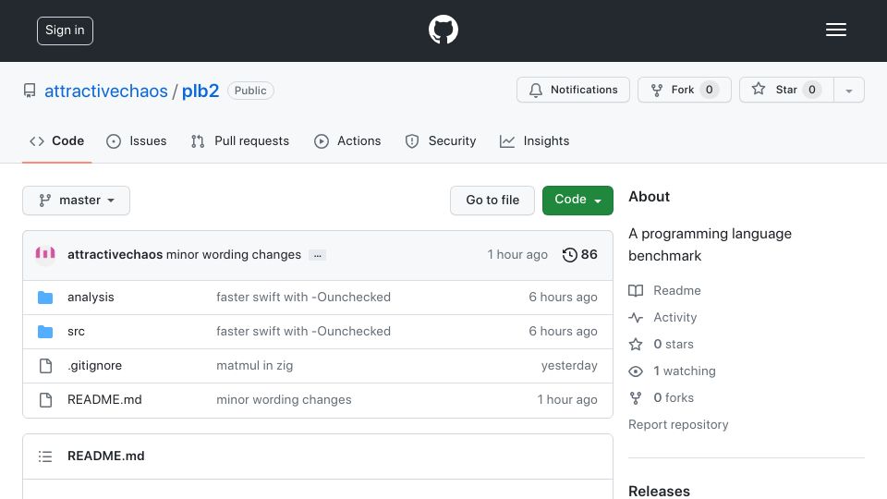Click the Activity link in About
This screenshot has height=499, width=887.
pyautogui.click(x=674, y=317)
